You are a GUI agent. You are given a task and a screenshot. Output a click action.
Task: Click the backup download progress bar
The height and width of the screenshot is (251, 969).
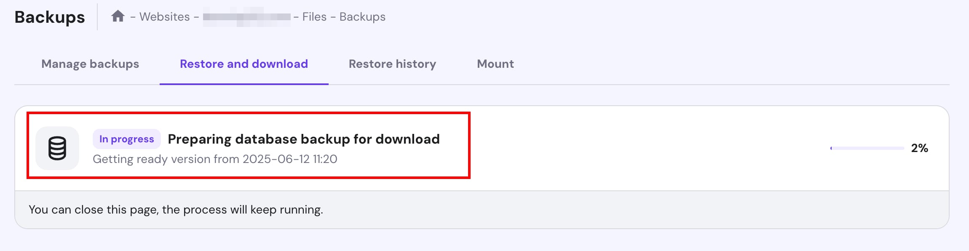[867, 148]
